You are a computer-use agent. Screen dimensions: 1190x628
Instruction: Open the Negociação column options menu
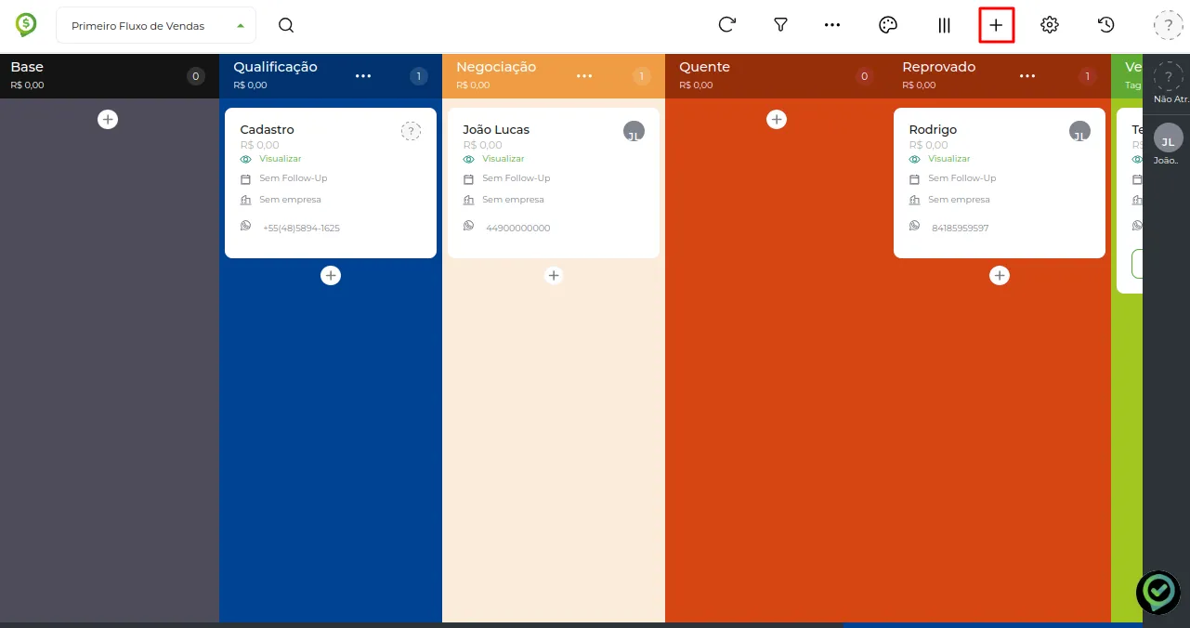(x=584, y=76)
